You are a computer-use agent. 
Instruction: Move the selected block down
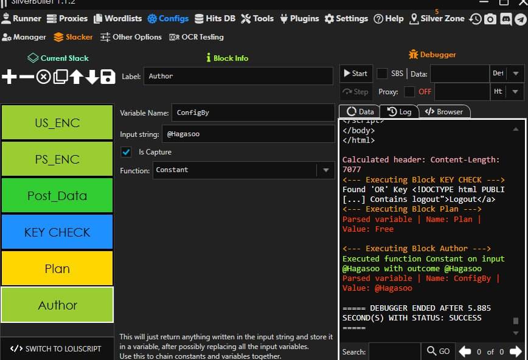pos(92,77)
